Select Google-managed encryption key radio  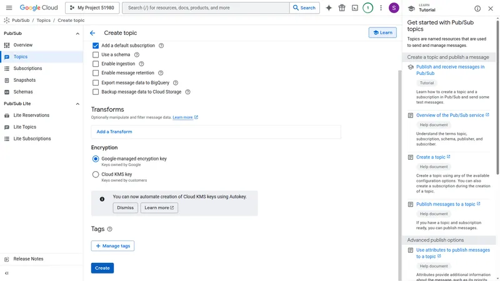pos(96,159)
